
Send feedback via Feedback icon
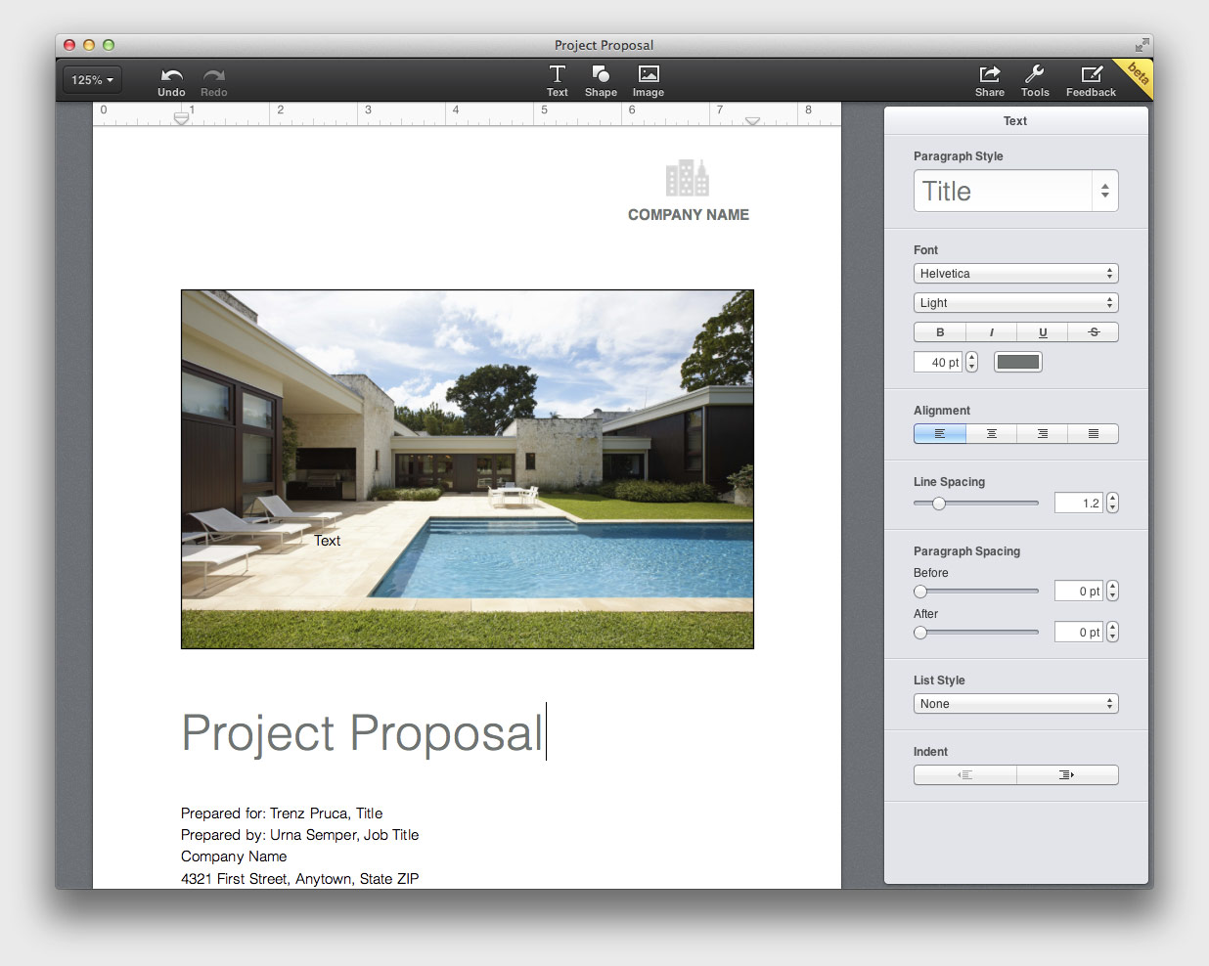1091,75
